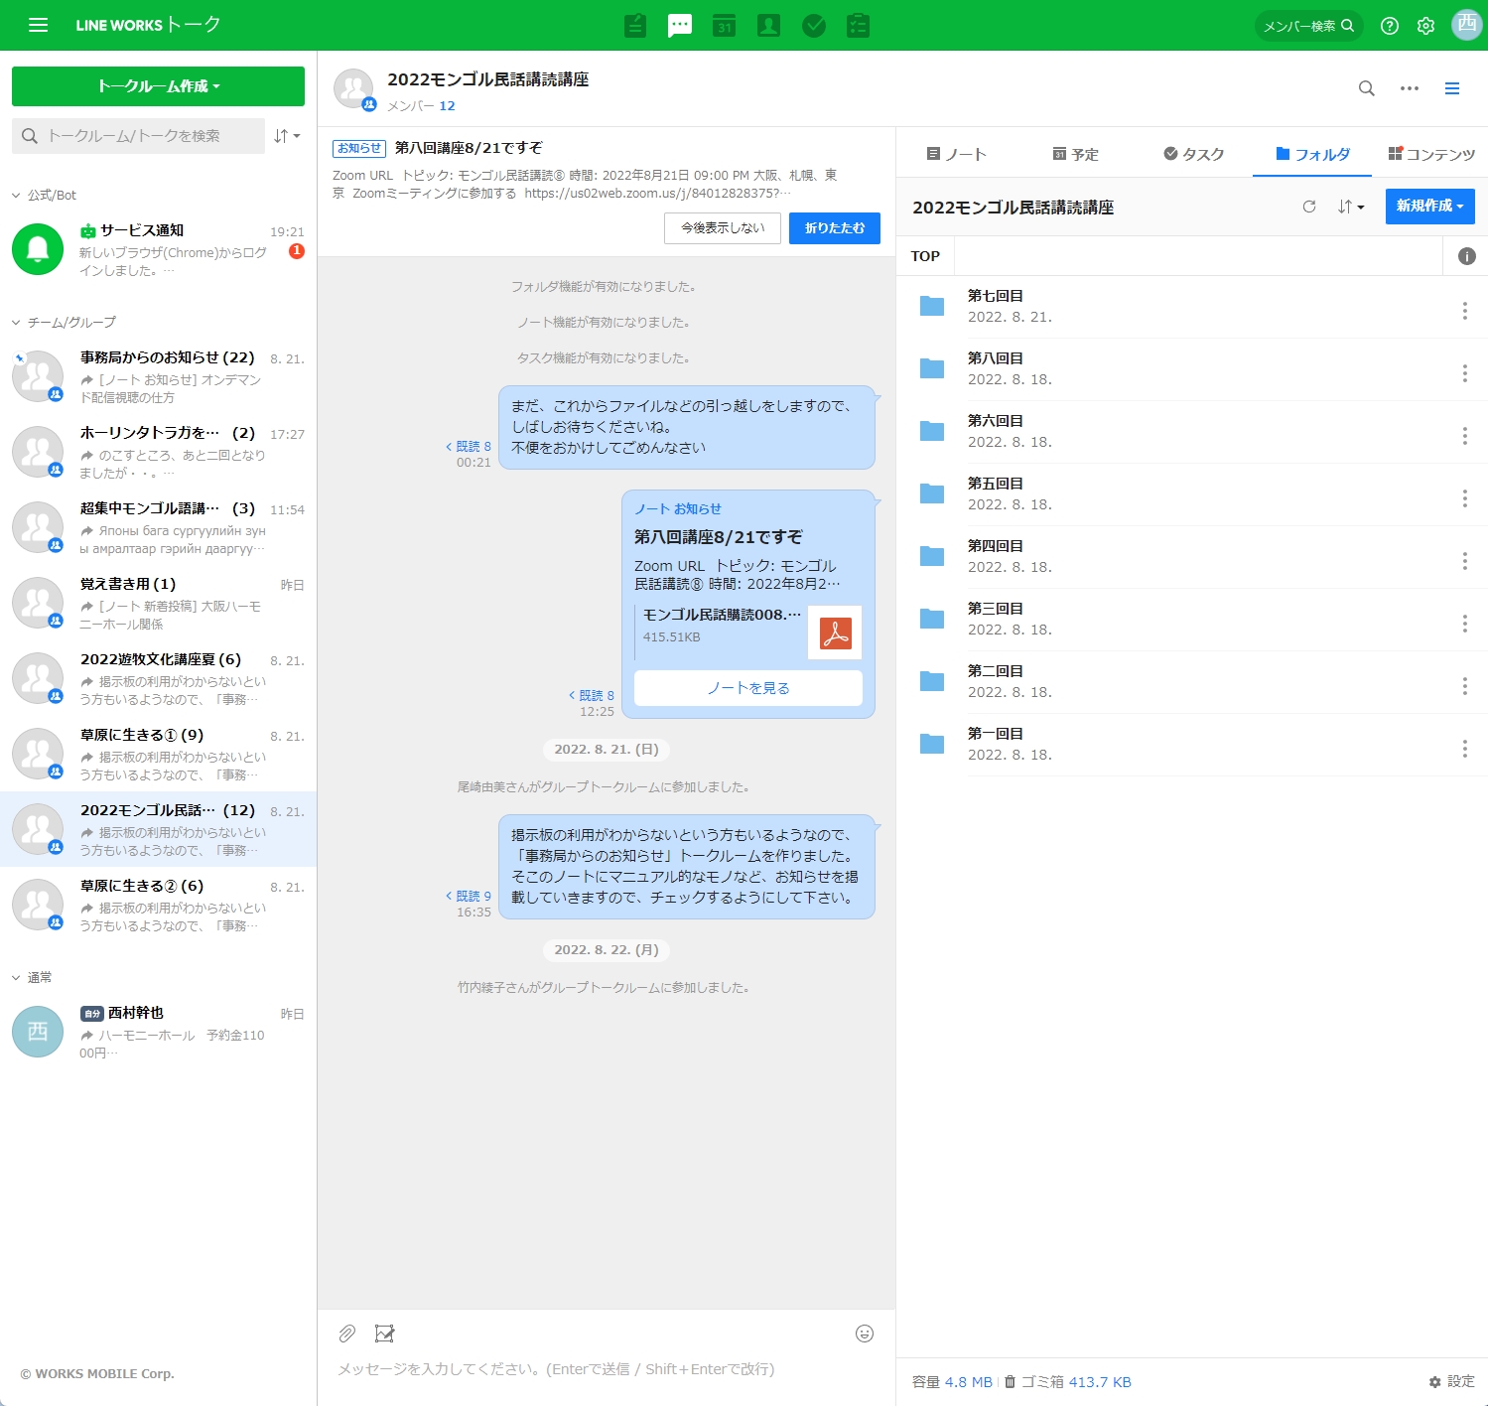The image size is (1488, 1406).
Task: Switch to the タスク tab
Action: [1194, 154]
